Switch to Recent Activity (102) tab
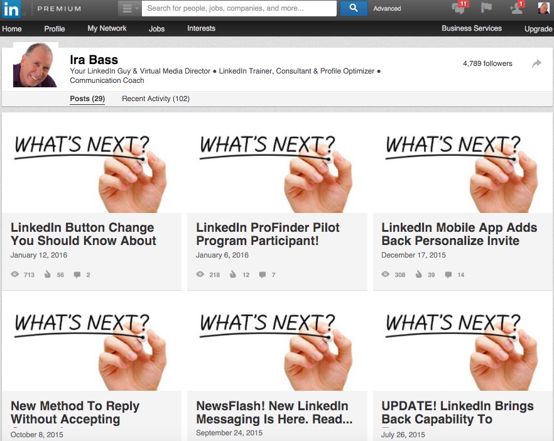 coord(156,99)
